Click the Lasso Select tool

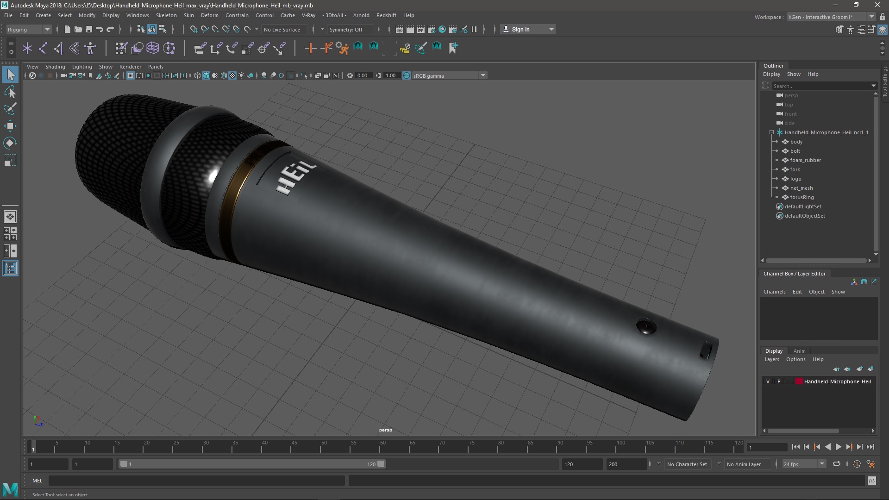[x=10, y=92]
